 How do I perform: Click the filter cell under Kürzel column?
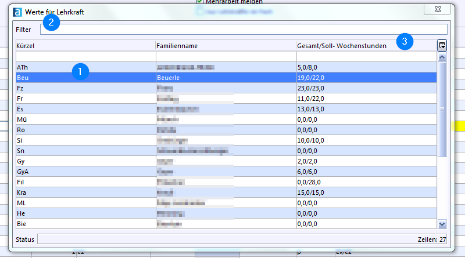coord(85,56)
